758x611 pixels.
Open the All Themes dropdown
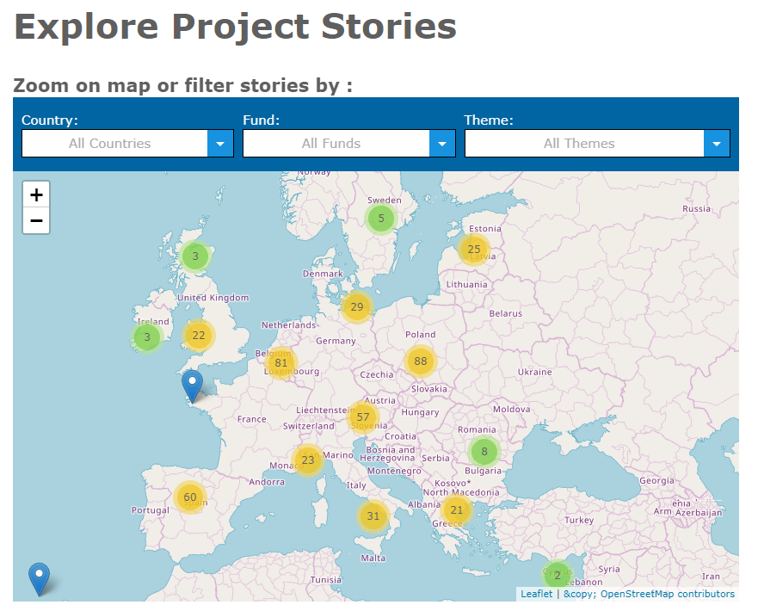click(597, 143)
